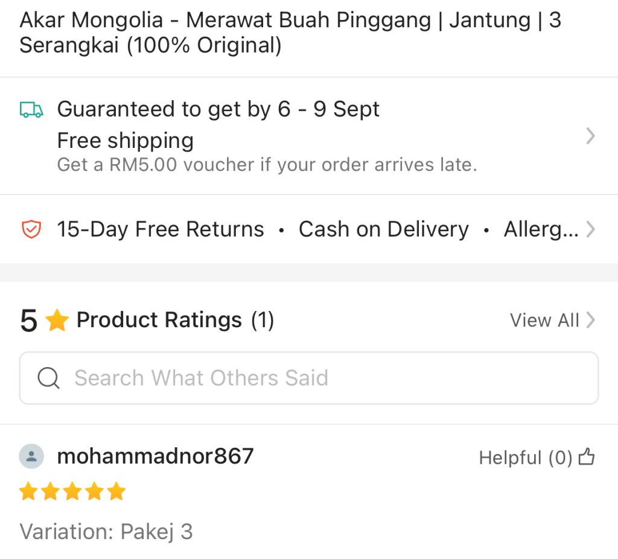Tap Guaranteed to get by 6 - 9 Sept
The height and width of the screenshot is (559, 618).
tap(218, 109)
